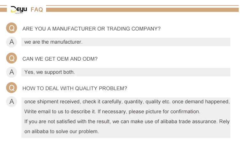This screenshot has height=145, width=240.
Task: Select the 'CAN WE GET OEM AND ODM?' question
Action: (x=60, y=59)
